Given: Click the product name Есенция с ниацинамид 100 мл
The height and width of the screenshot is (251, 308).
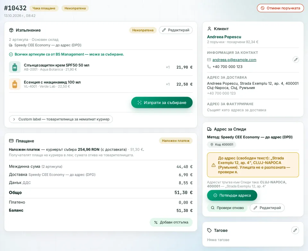Looking at the screenshot, I should point(52,82).
